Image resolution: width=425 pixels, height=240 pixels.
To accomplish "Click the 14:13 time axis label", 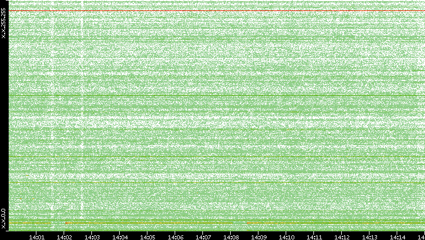I will [370, 238].
